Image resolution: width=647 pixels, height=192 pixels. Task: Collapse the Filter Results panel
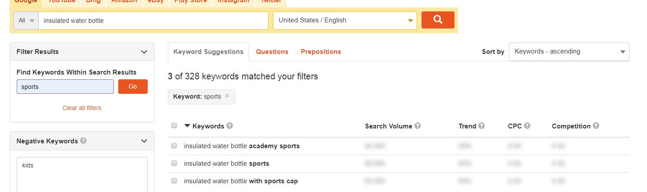click(x=144, y=52)
